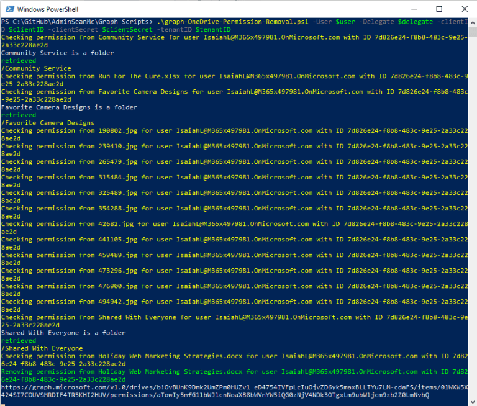This screenshot has width=477, height=406.
Task: Minimize the Windows PowerShell window
Action: [x=414, y=9]
